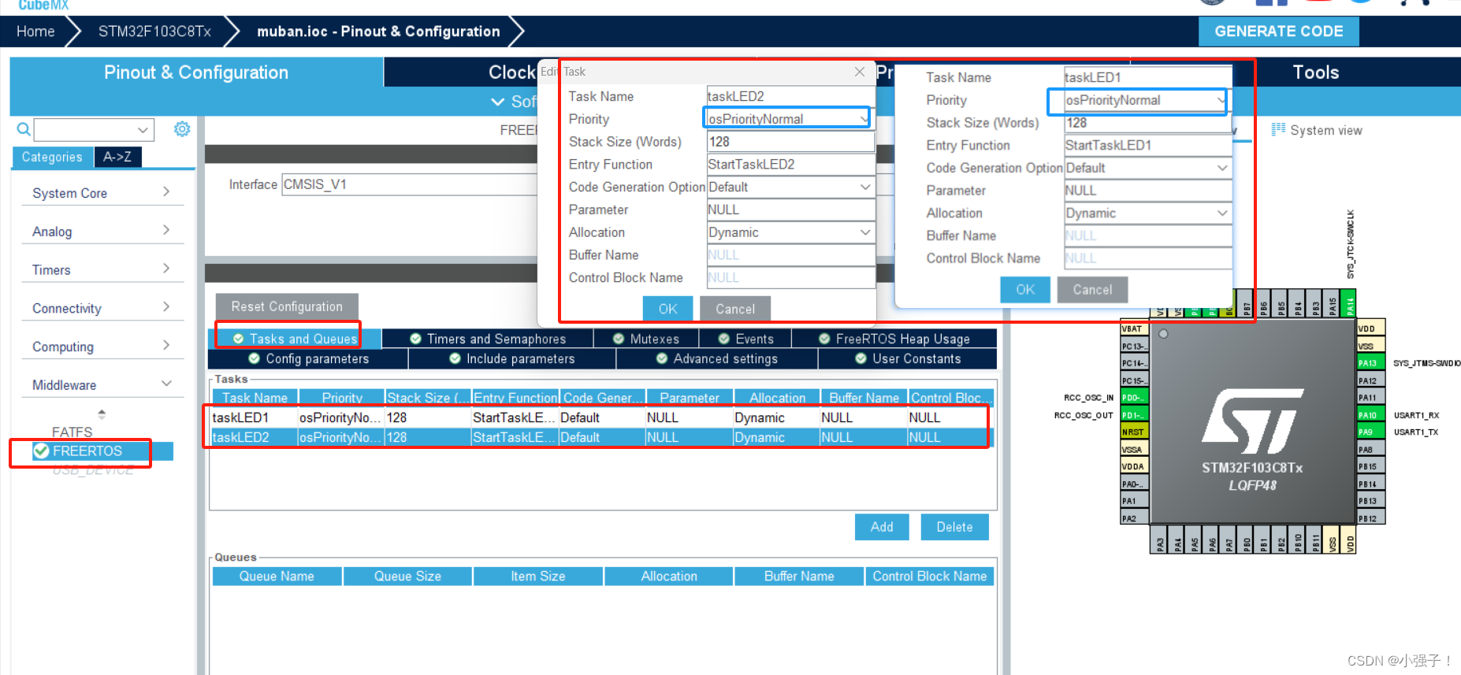Confirm taskLED1 dialog with OK

(1025, 289)
